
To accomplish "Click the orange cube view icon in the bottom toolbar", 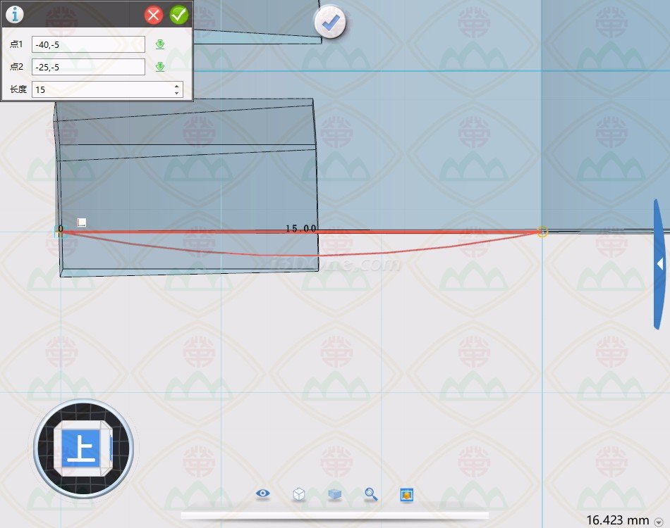I will (x=406, y=494).
